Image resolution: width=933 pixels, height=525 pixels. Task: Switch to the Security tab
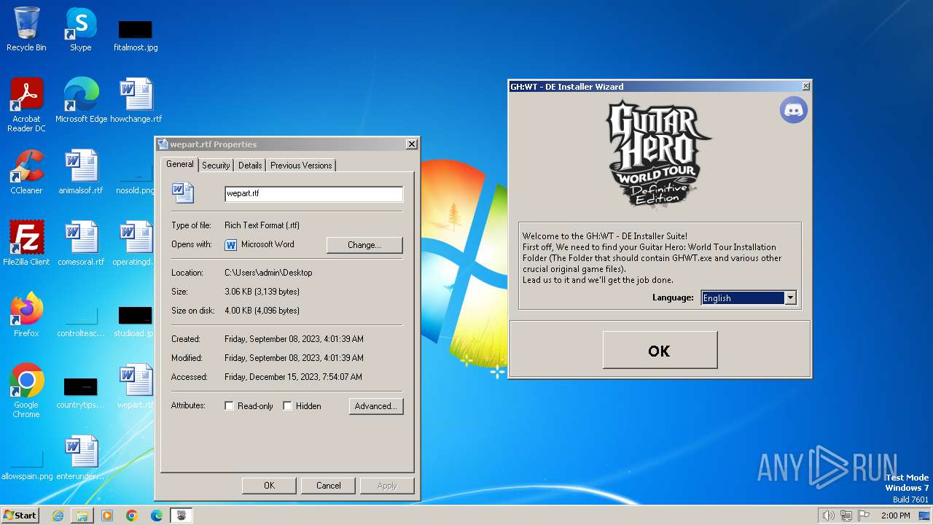216,166
